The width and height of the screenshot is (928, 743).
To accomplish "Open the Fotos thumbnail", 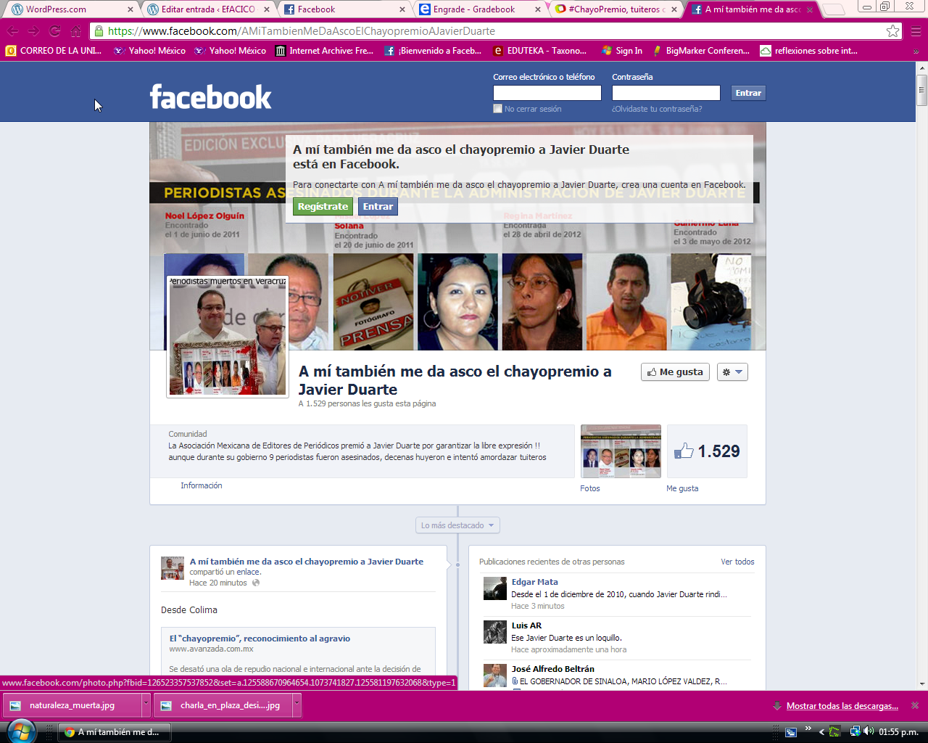I will point(621,451).
